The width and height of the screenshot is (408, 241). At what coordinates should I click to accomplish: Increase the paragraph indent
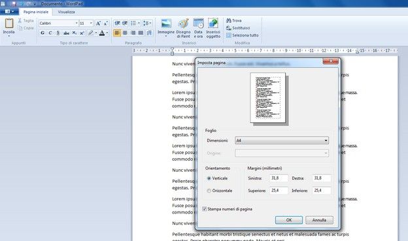coord(125,23)
